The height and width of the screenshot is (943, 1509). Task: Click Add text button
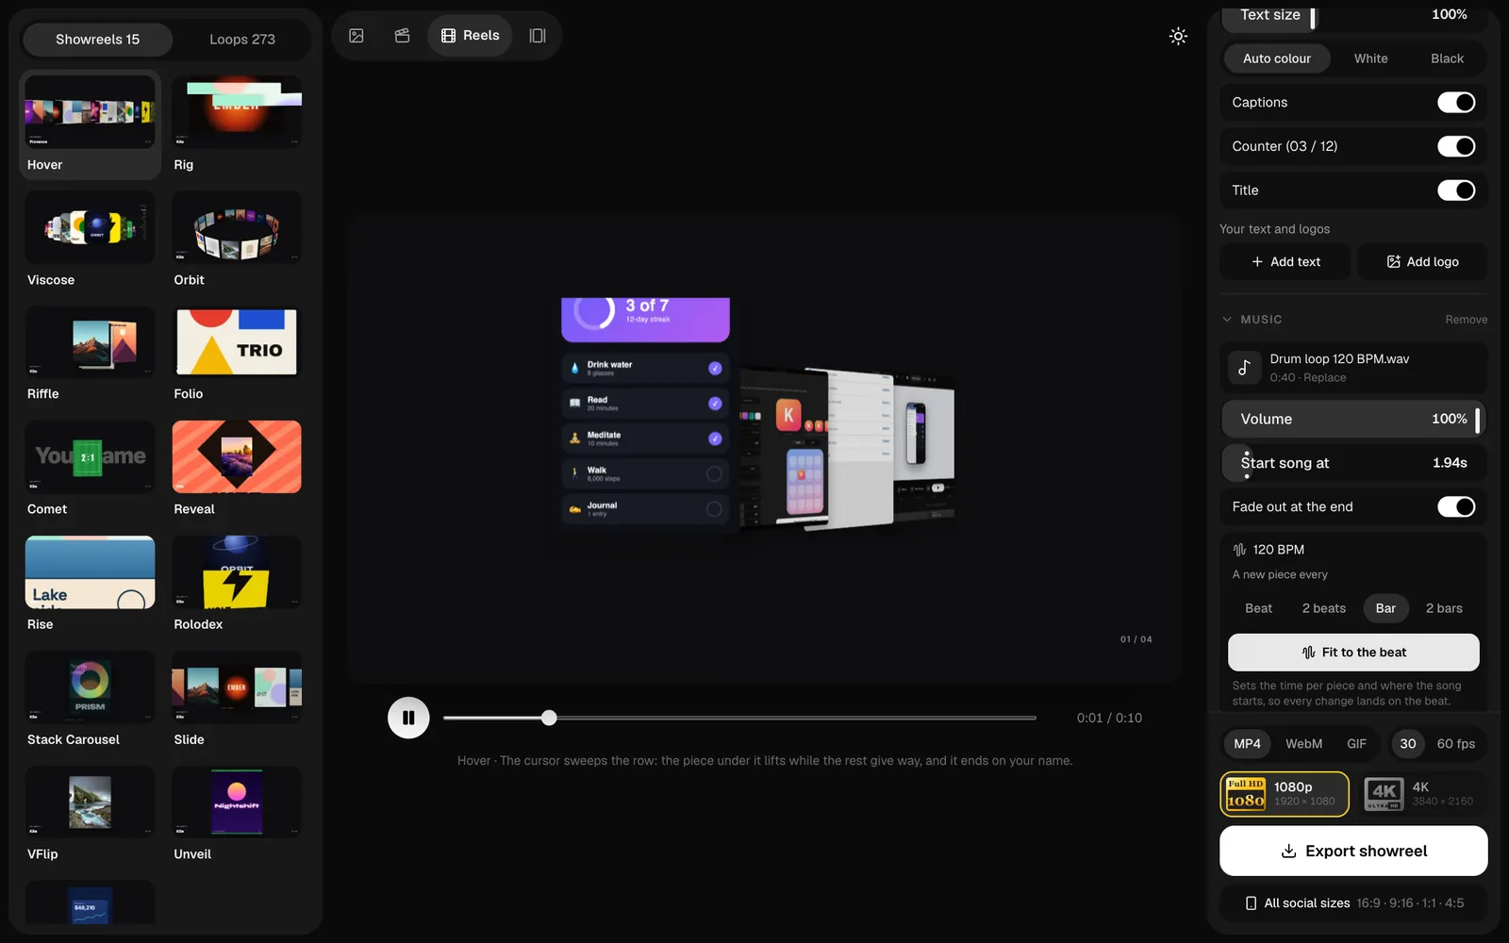click(1285, 262)
